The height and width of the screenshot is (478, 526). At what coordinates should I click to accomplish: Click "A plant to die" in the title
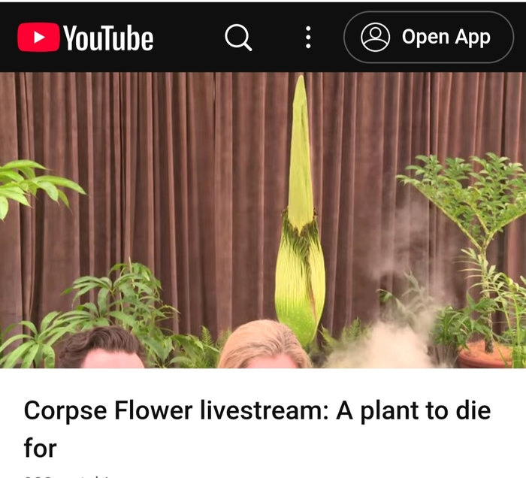[413, 410]
